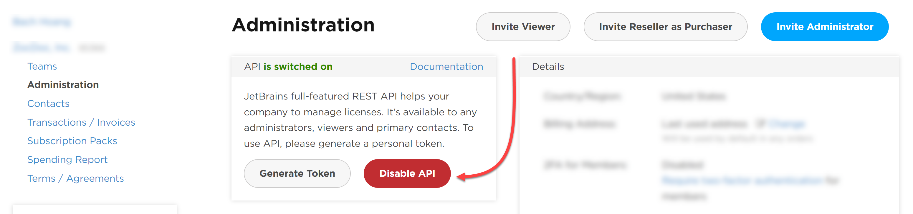Open the Spending Report link
The height and width of the screenshot is (214, 913).
(67, 160)
